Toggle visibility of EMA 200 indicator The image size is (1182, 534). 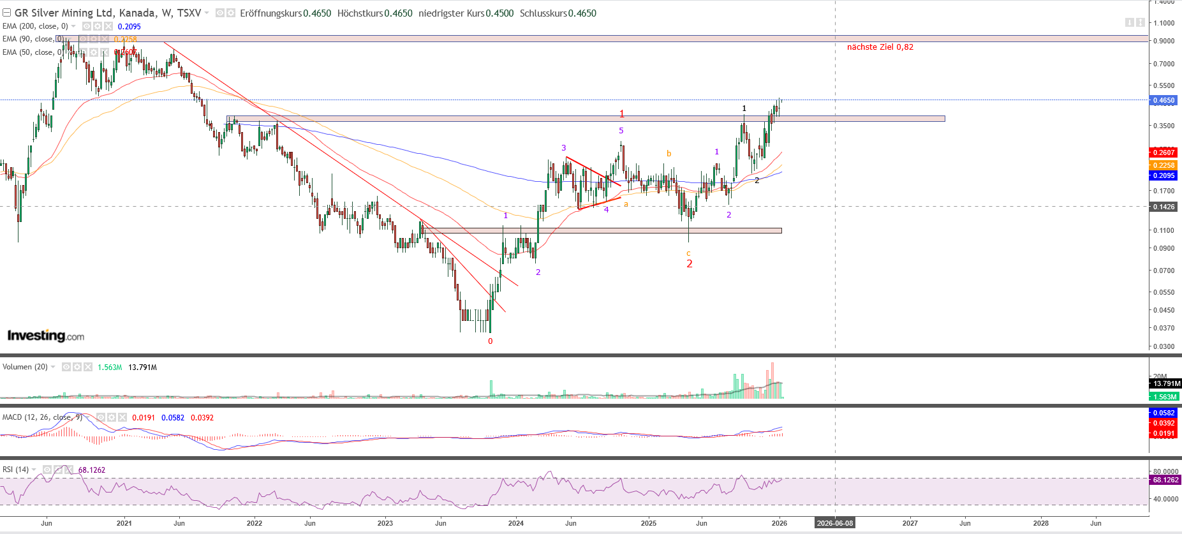pos(87,26)
